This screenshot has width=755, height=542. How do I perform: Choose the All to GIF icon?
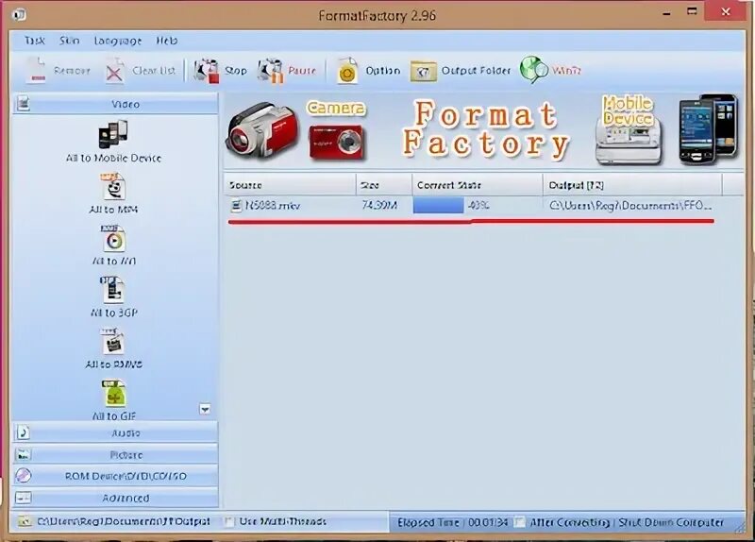(113, 394)
